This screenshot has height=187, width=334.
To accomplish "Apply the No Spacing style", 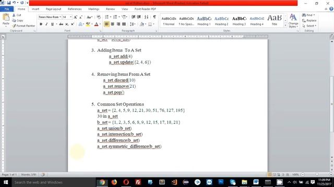I will [x=186, y=21].
